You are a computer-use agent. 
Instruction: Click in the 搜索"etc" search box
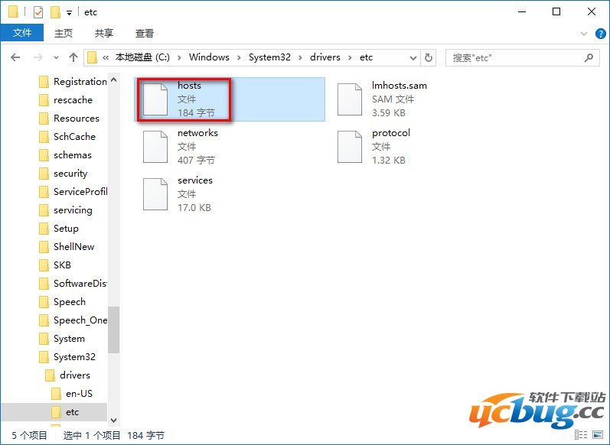pos(513,57)
